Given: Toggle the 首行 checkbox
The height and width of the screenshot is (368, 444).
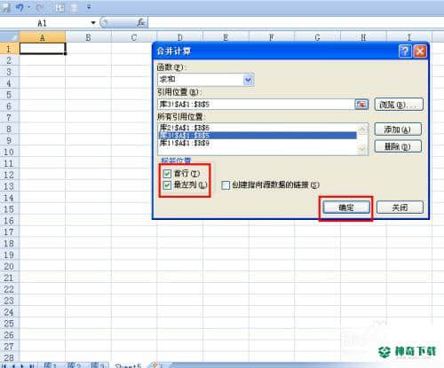Looking at the screenshot, I should pyautogui.click(x=167, y=174).
